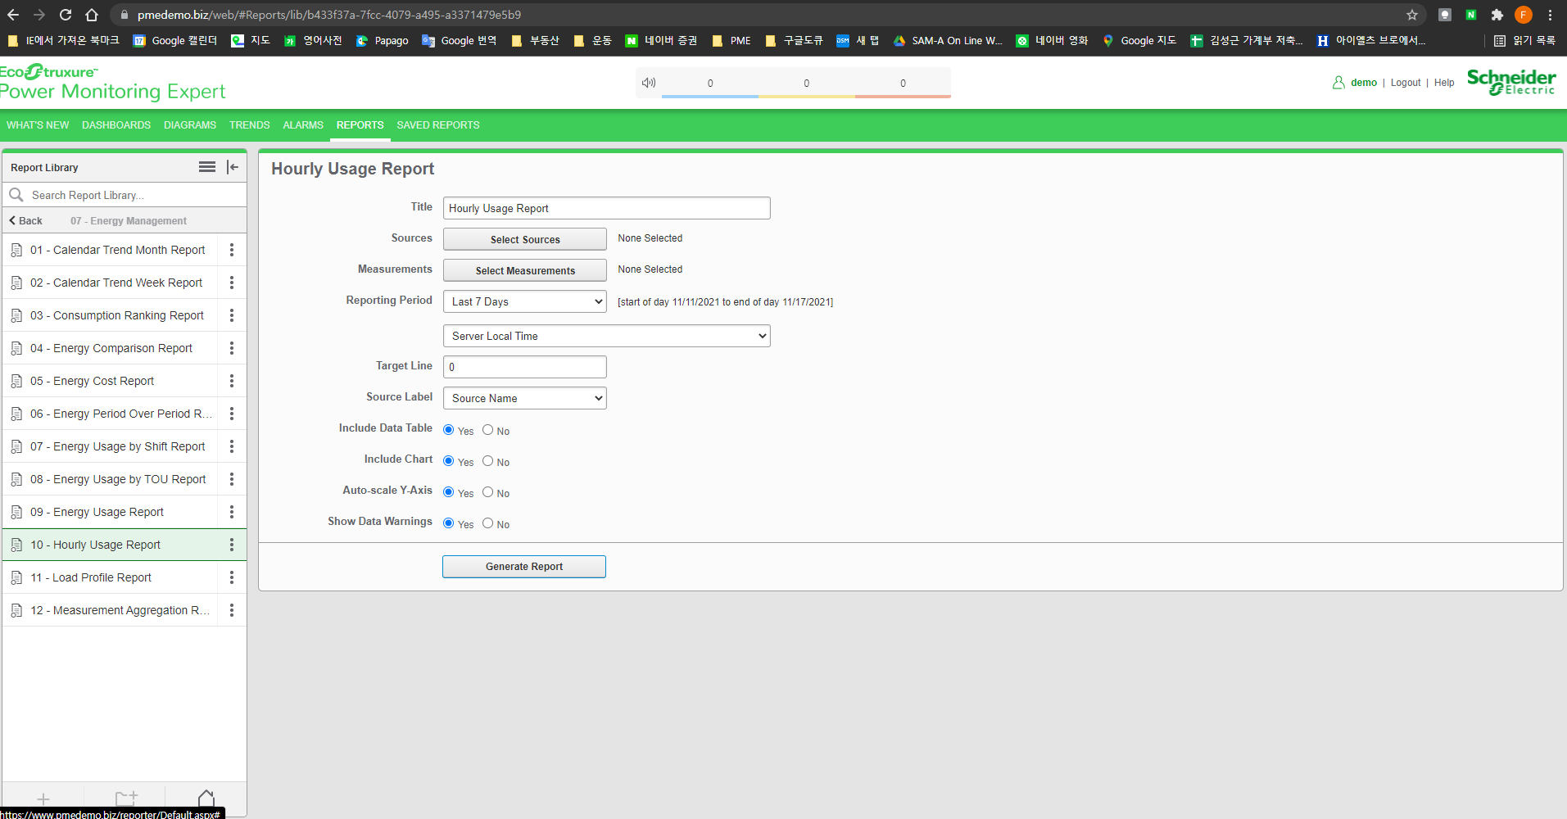Open the browser extensions puzzle icon
This screenshot has height=819, width=1567.
(x=1497, y=15)
